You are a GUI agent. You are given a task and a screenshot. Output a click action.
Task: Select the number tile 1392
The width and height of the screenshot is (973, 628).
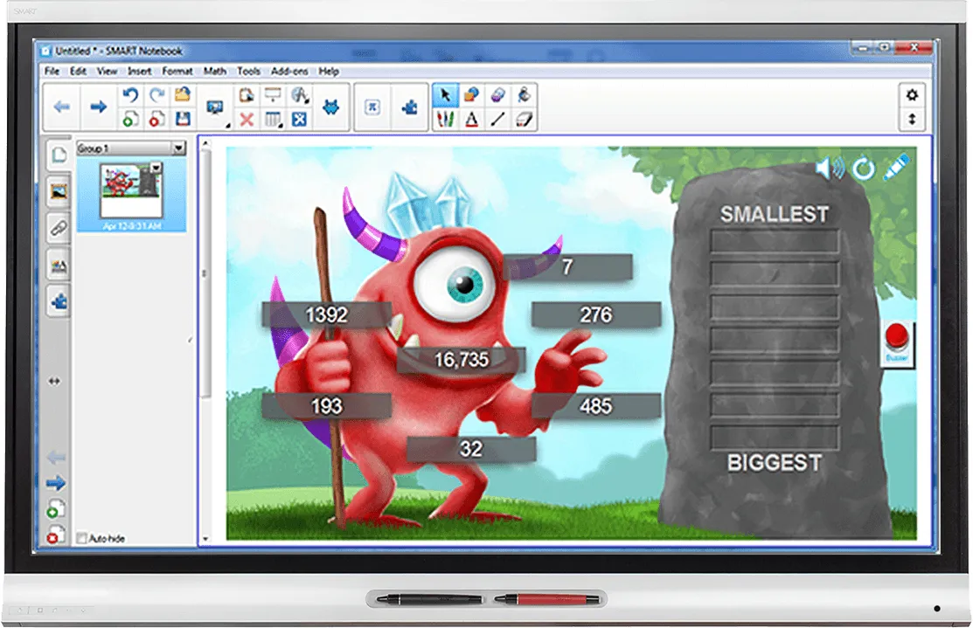(x=326, y=314)
